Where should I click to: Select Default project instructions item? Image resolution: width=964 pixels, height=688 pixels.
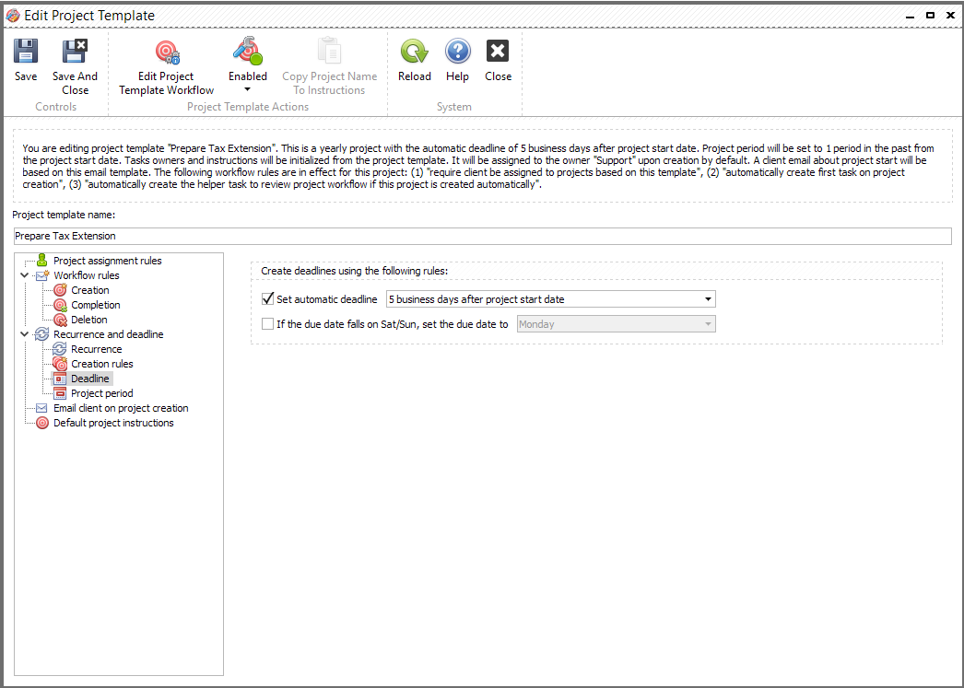113,423
